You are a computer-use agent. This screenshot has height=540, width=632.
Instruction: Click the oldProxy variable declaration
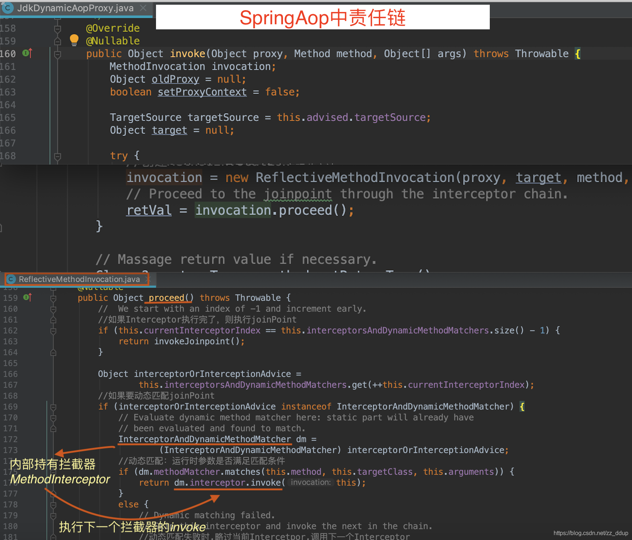pyautogui.click(x=175, y=79)
